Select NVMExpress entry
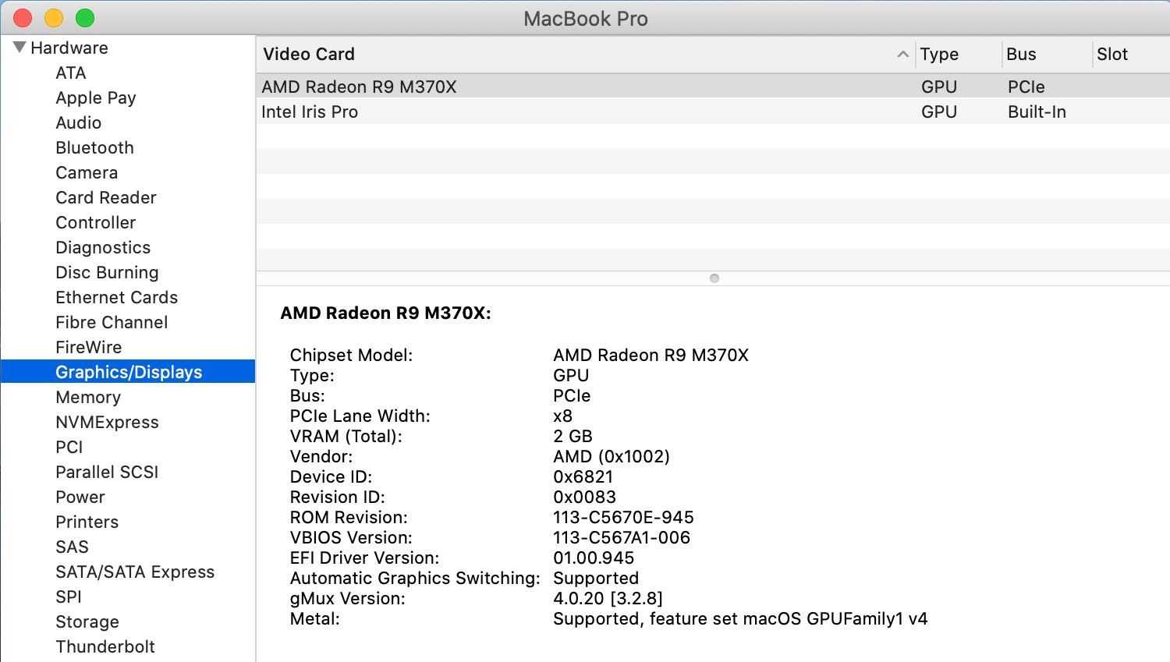This screenshot has width=1170, height=662. pos(107,422)
